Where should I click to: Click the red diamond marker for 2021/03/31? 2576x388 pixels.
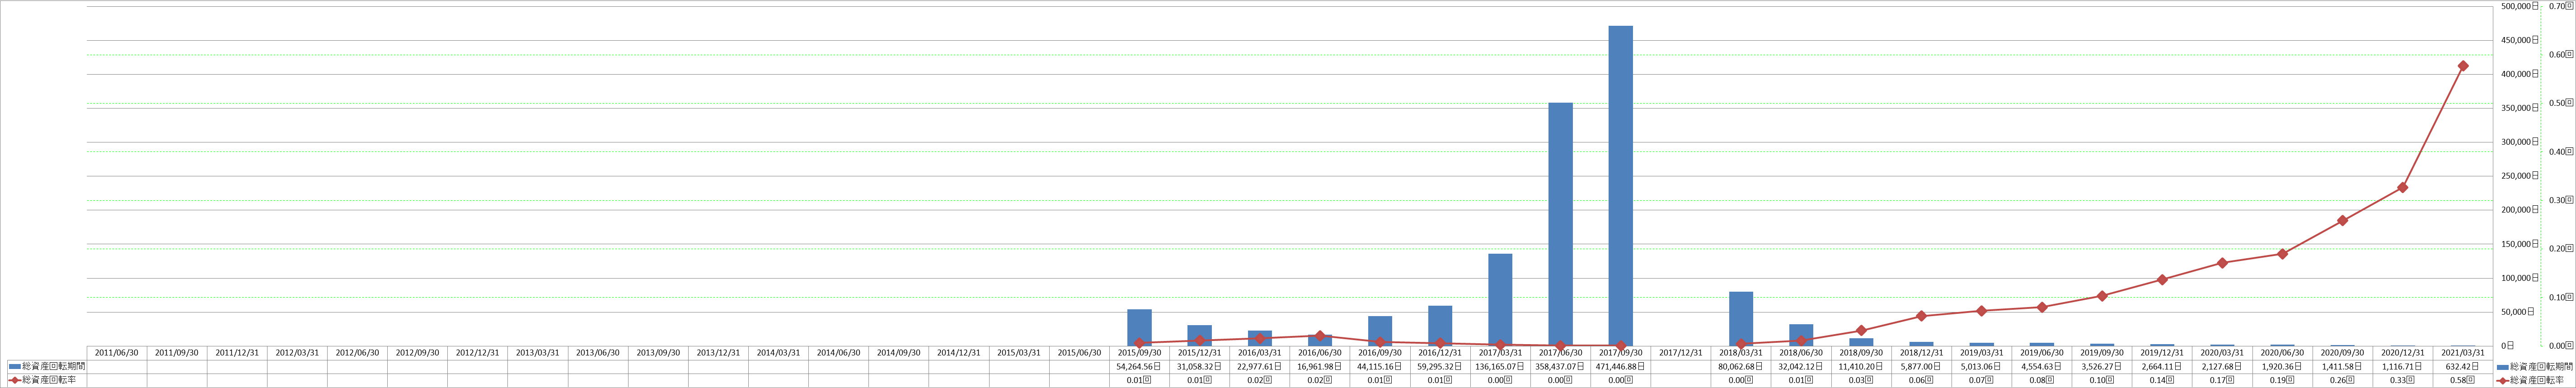pyautogui.click(x=2463, y=66)
